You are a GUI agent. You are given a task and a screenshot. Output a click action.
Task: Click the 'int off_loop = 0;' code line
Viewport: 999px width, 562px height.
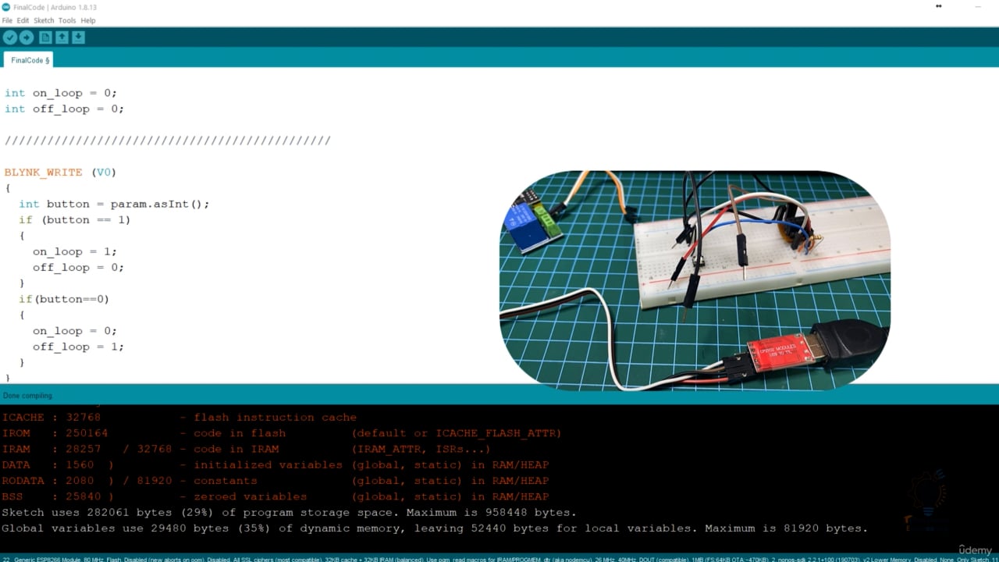coord(64,109)
